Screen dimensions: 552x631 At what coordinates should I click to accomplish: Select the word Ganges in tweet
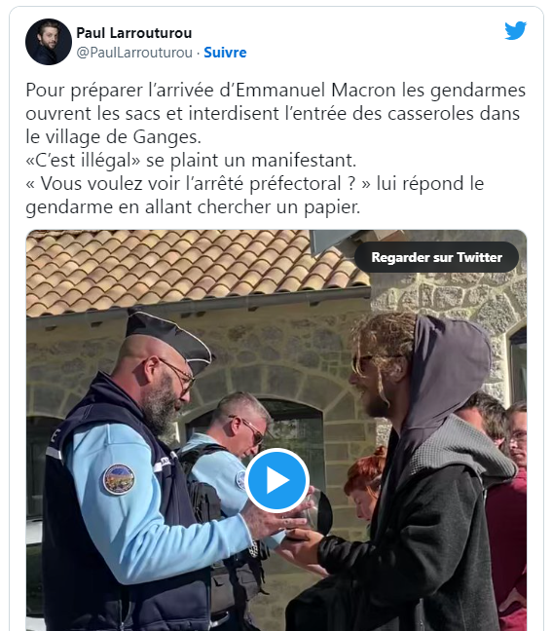(165, 137)
